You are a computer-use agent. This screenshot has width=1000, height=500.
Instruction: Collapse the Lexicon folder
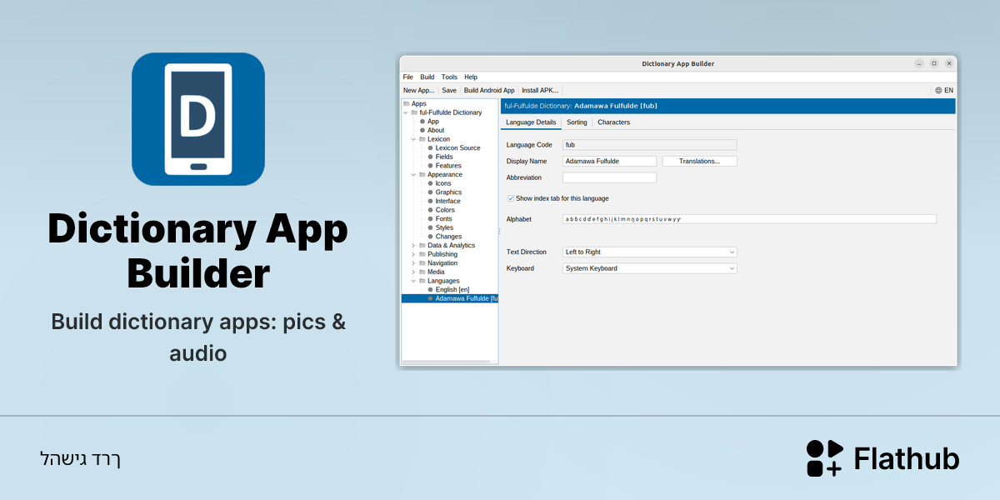(x=413, y=139)
